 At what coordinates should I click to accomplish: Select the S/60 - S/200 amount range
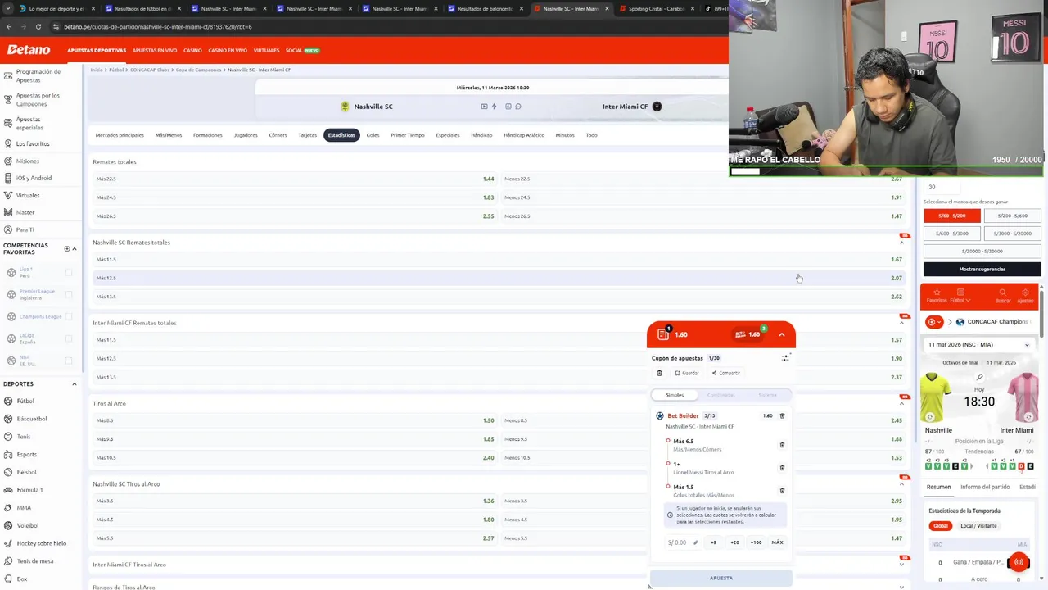tap(952, 216)
